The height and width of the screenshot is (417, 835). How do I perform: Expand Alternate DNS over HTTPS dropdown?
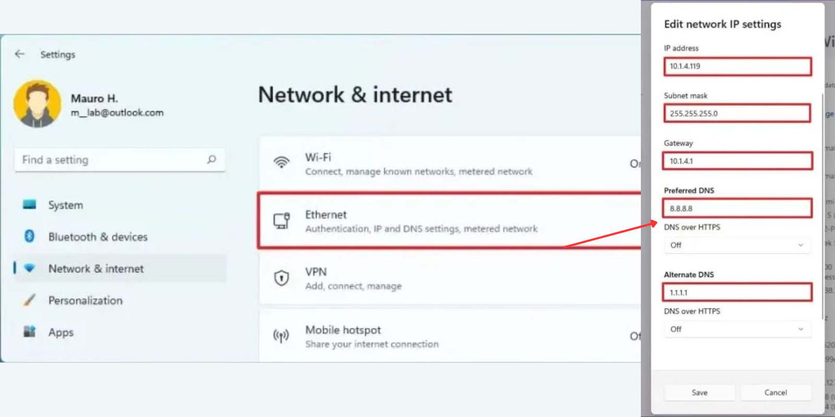[737, 329]
